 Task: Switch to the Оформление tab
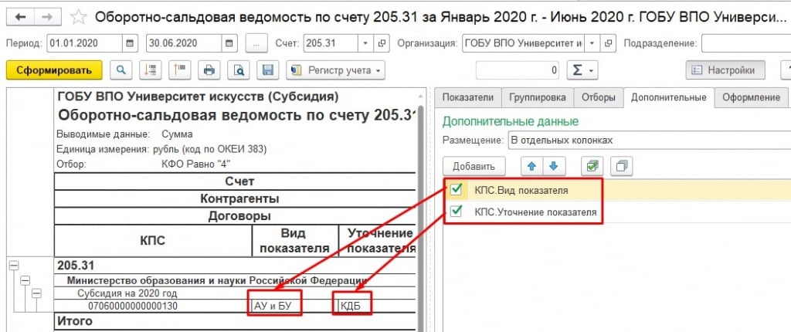(751, 97)
